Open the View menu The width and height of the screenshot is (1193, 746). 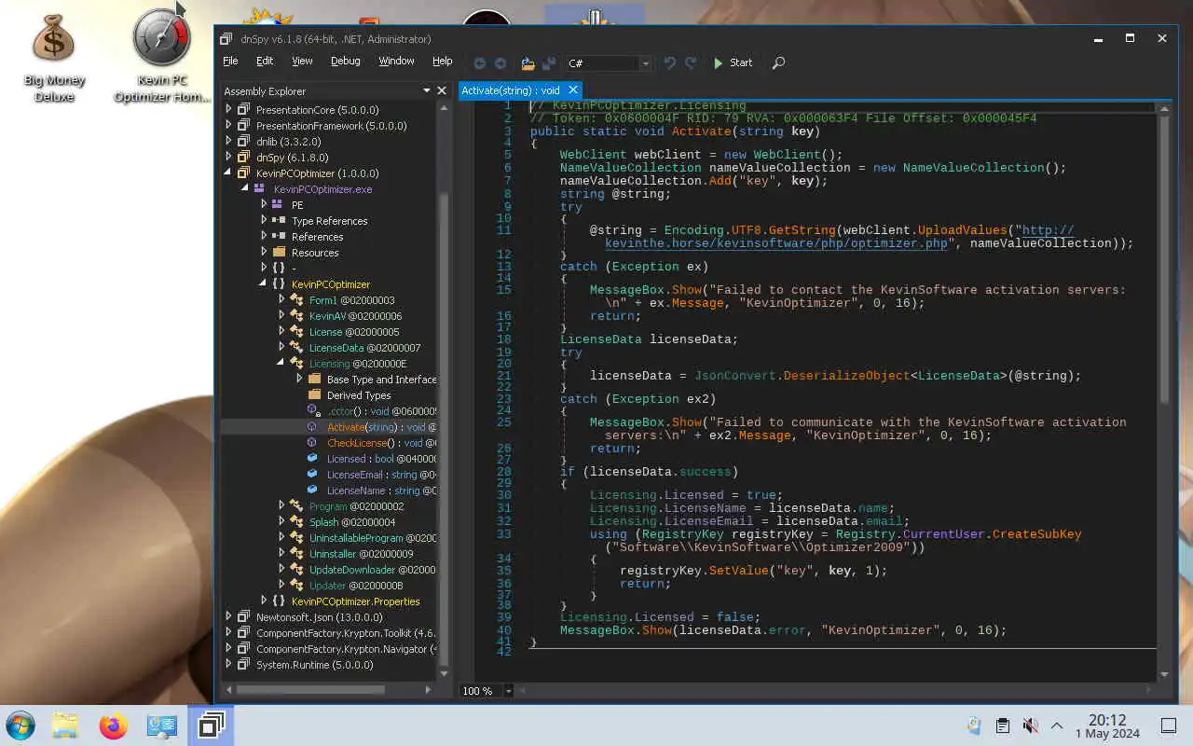pyautogui.click(x=302, y=61)
